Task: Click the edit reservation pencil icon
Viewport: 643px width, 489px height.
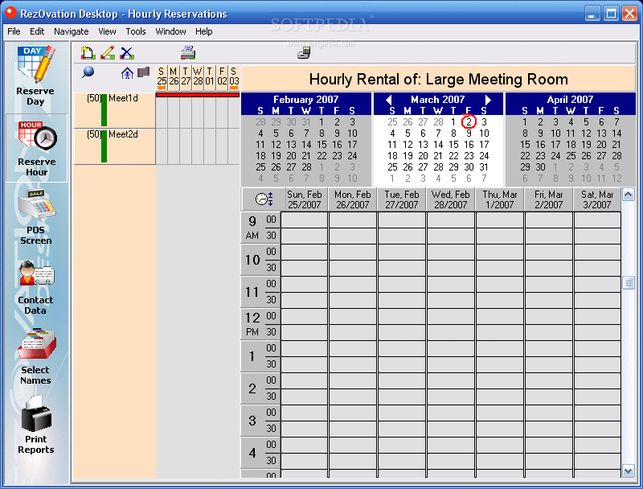Action: click(x=108, y=53)
